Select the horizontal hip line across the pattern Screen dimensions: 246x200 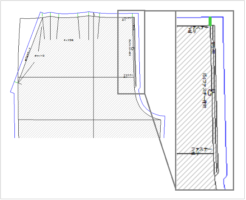(76, 77)
